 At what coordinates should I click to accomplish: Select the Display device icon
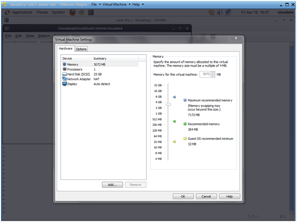(x=65, y=84)
